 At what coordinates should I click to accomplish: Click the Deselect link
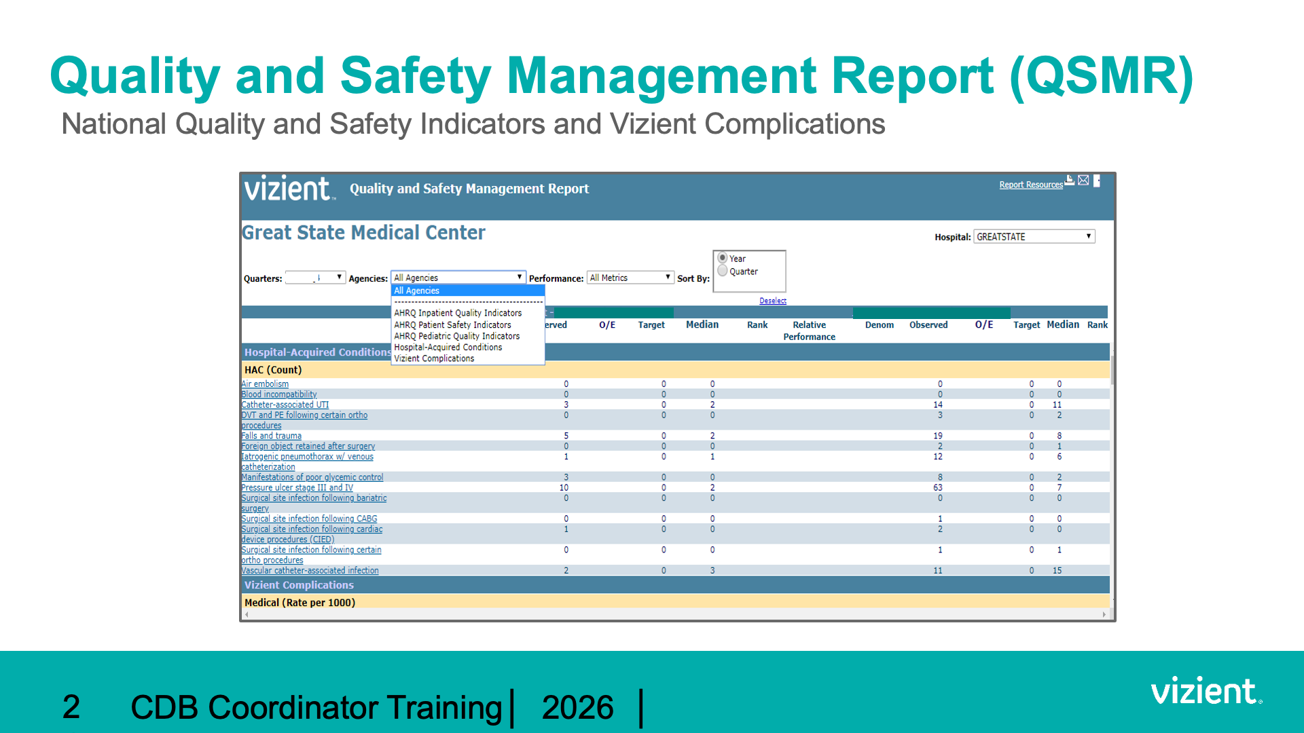773,301
